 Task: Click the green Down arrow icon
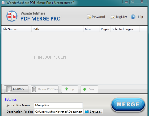[85, 89]
